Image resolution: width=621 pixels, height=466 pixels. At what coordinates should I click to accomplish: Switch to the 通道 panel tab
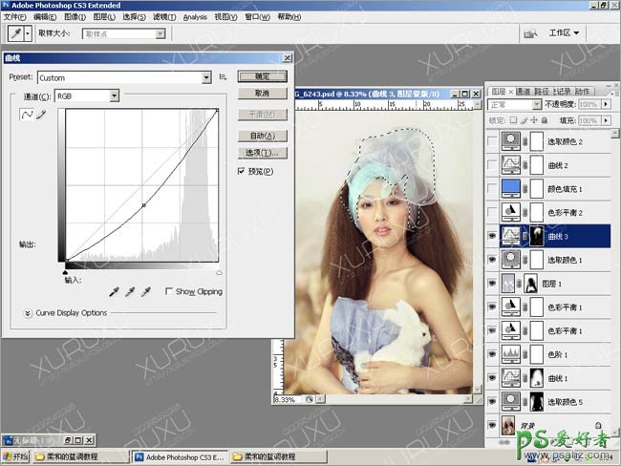click(524, 91)
